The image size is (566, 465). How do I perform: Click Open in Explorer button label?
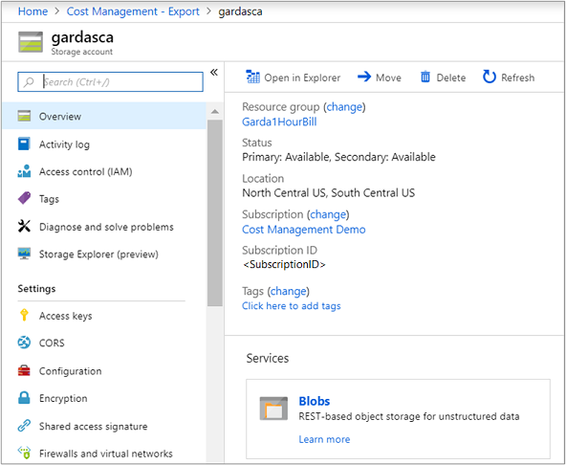click(x=302, y=77)
